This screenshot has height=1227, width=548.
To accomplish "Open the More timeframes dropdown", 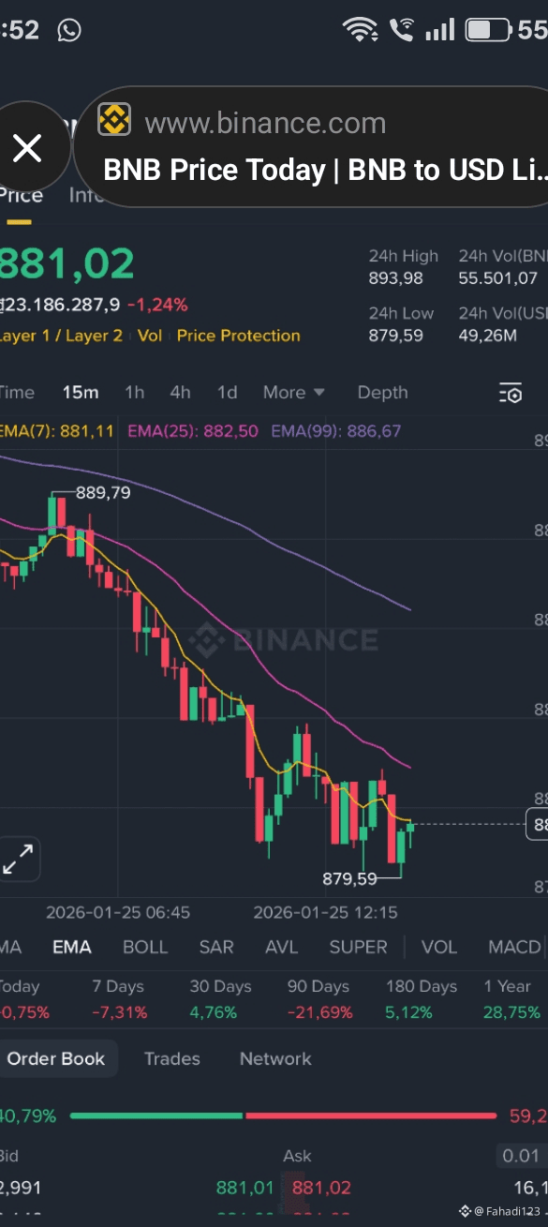I will pos(293,393).
